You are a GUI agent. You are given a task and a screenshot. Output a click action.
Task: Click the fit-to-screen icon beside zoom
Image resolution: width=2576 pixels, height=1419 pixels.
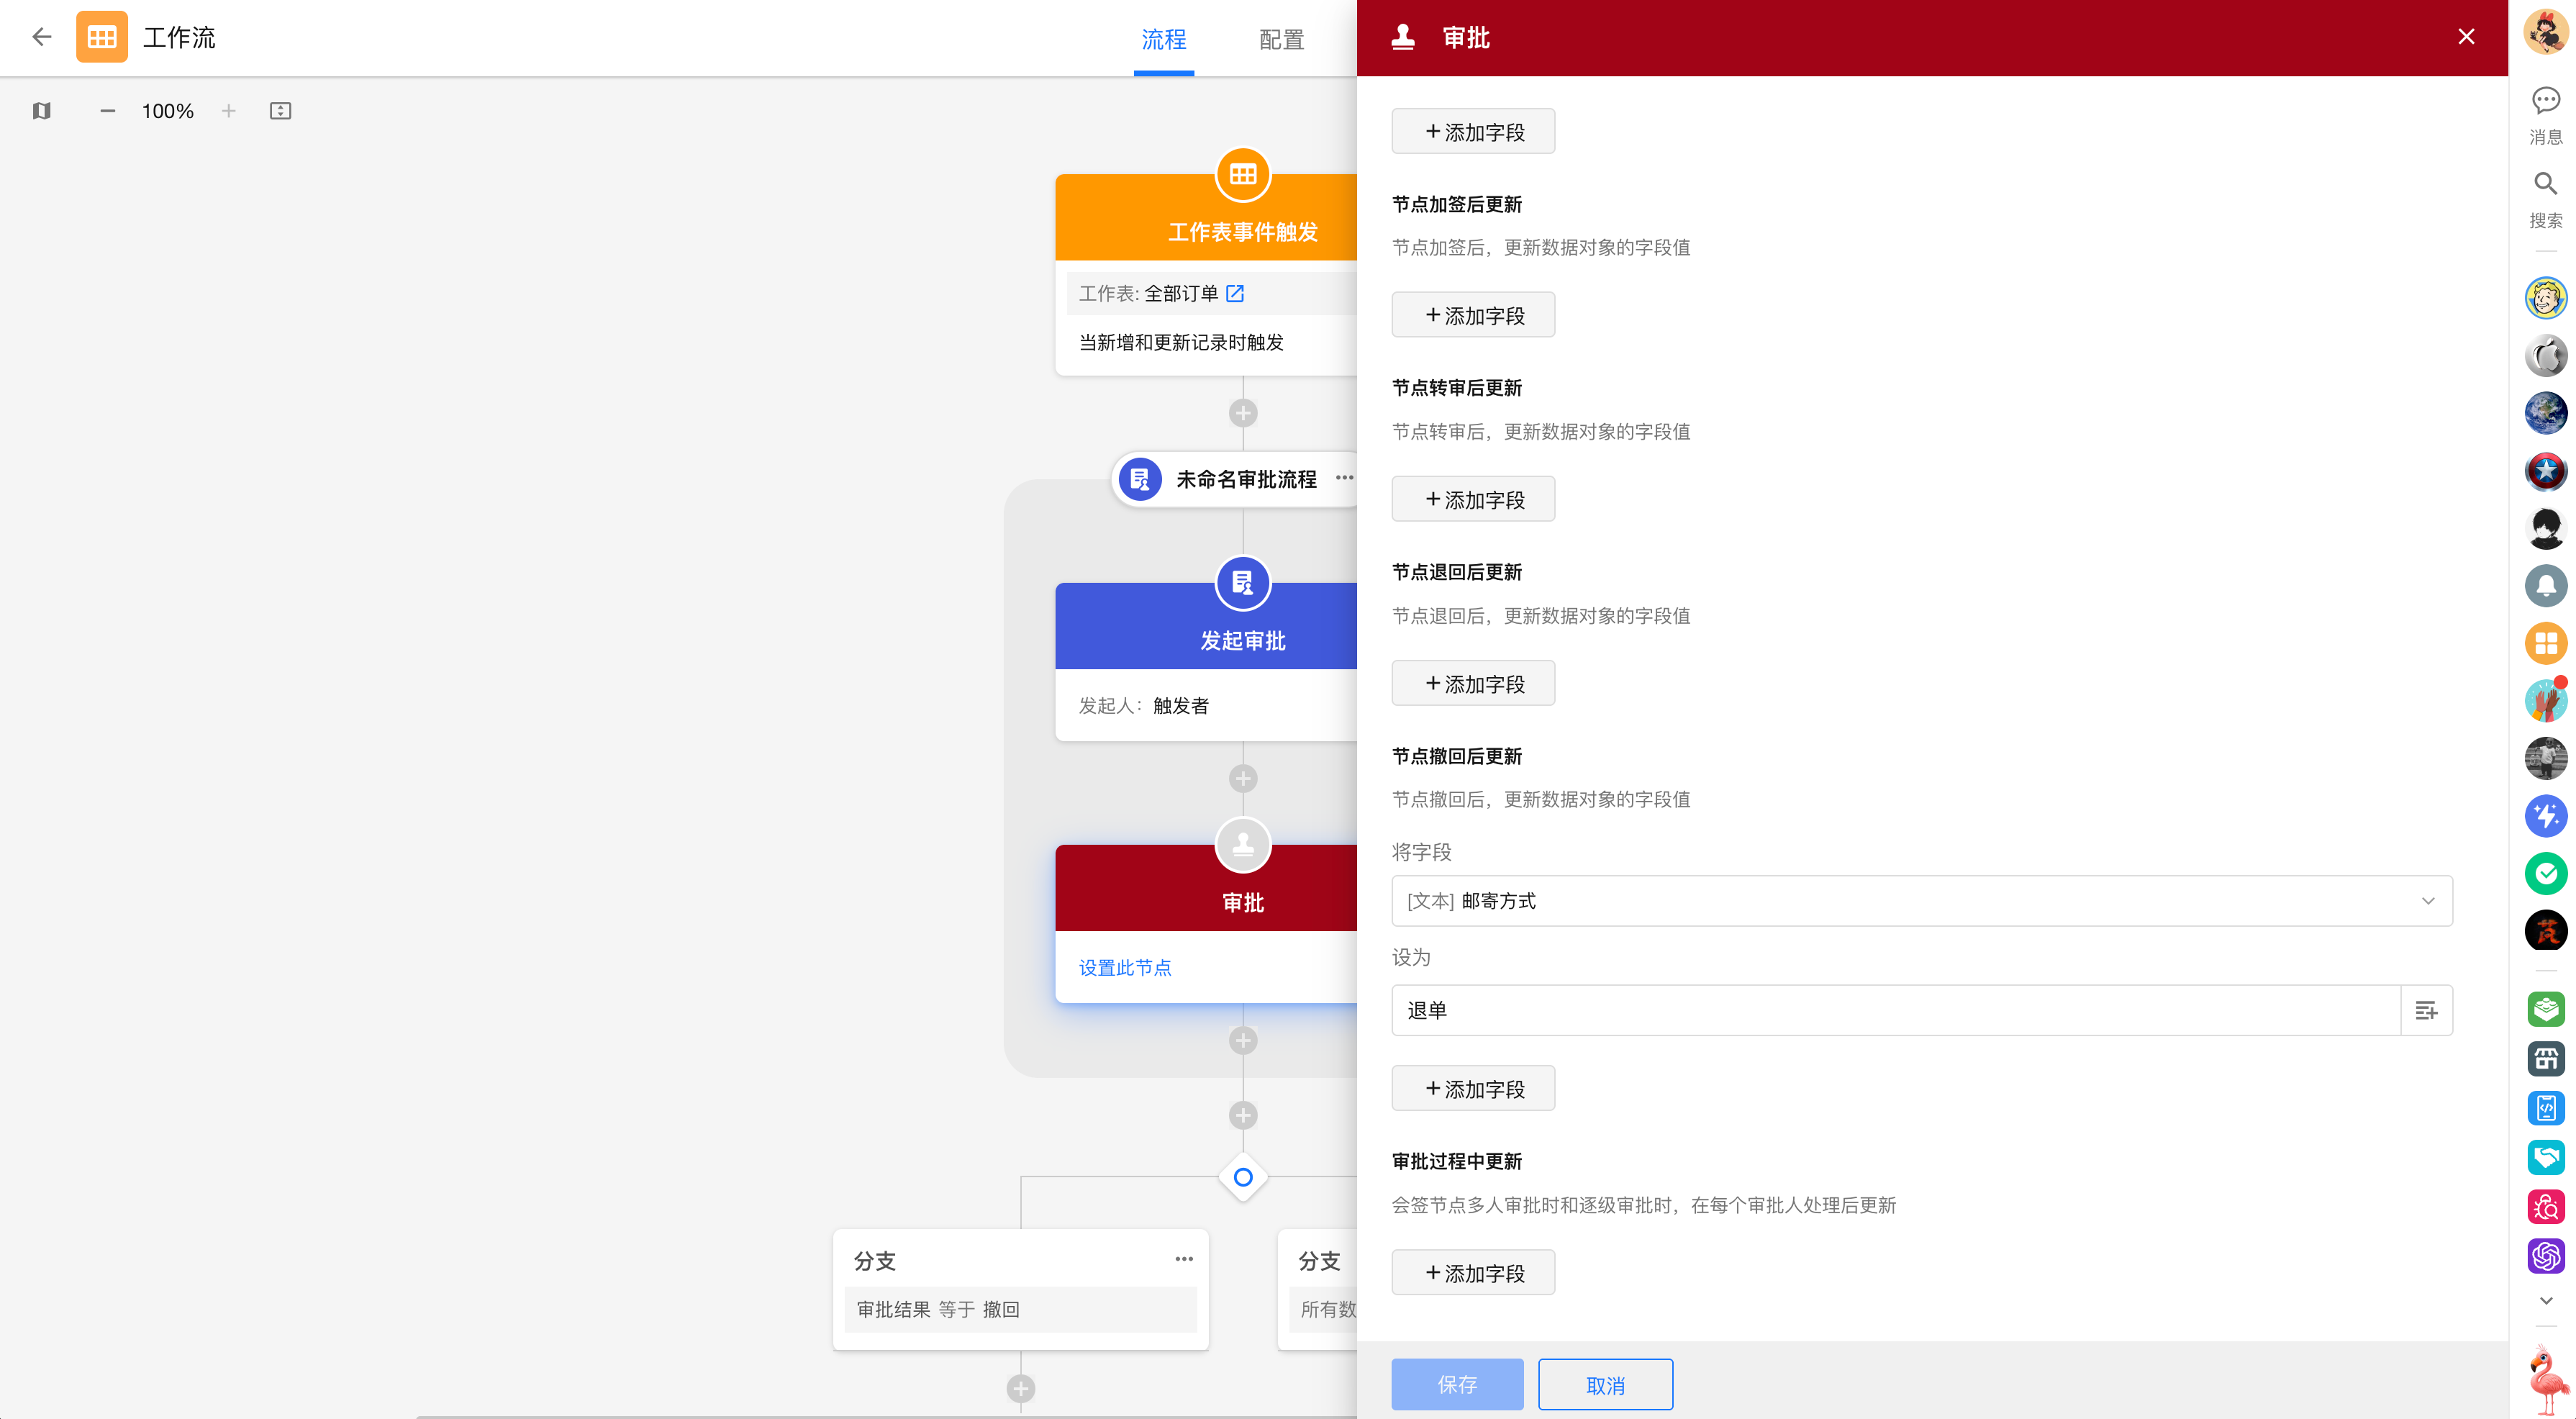(x=280, y=111)
